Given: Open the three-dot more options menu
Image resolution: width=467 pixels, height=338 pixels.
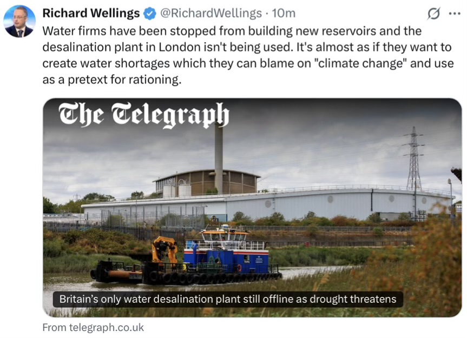Looking at the screenshot, I should [455, 14].
